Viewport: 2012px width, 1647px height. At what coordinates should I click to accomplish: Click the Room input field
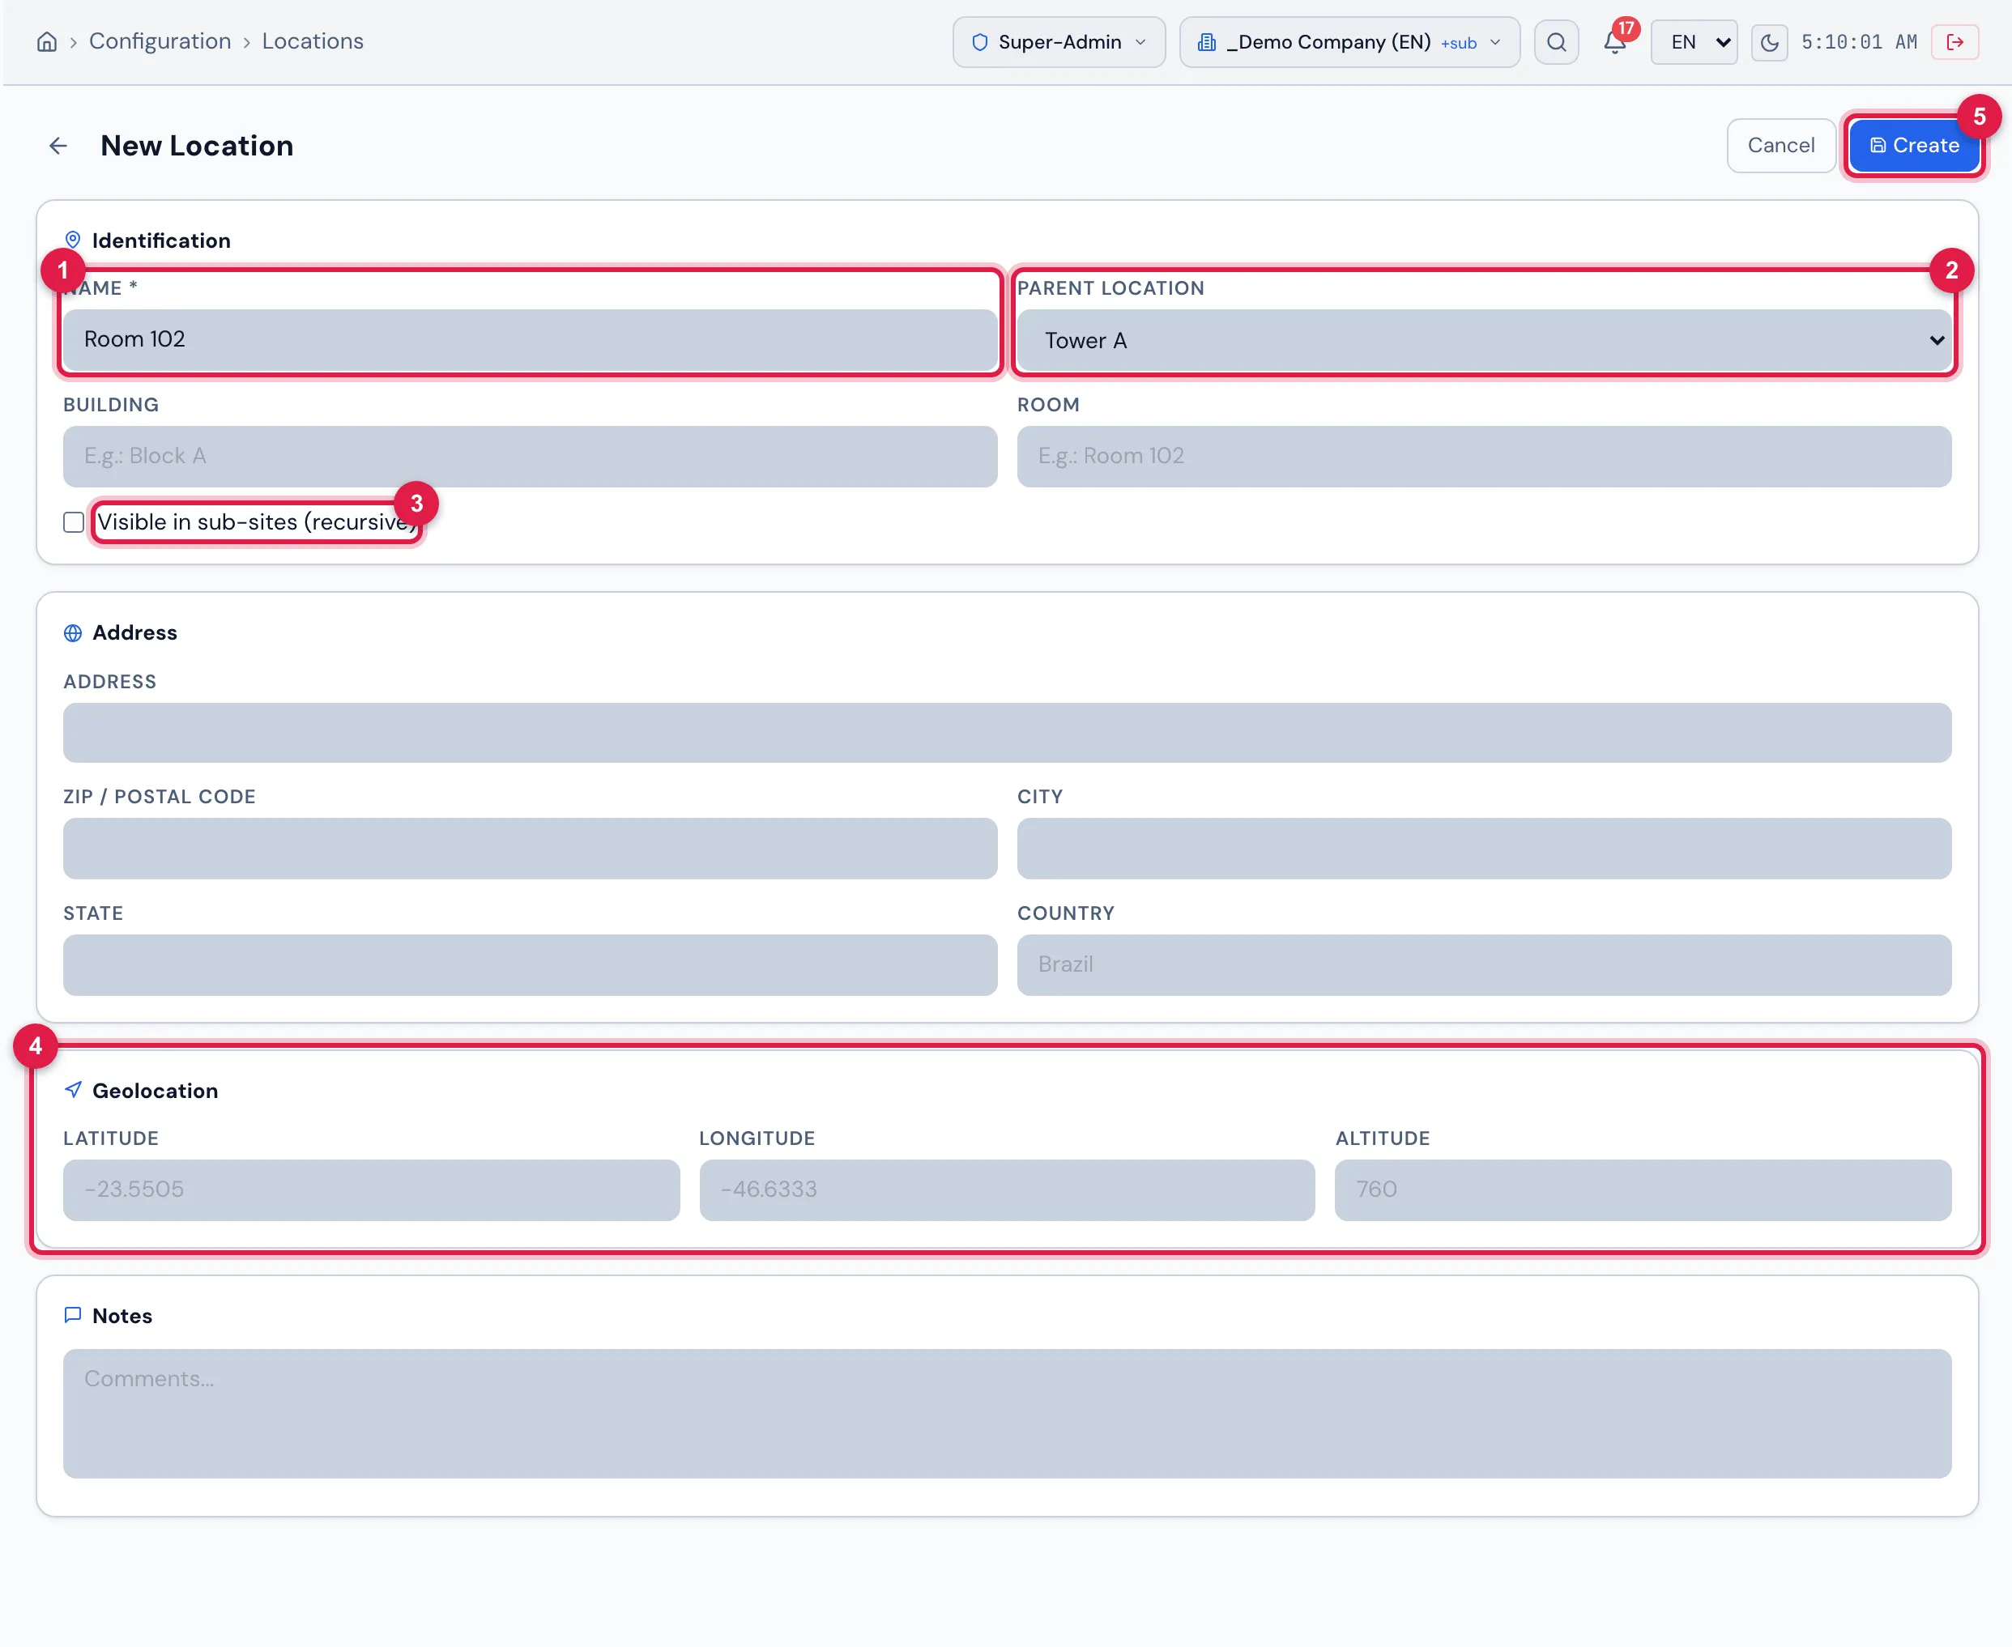coord(1485,457)
